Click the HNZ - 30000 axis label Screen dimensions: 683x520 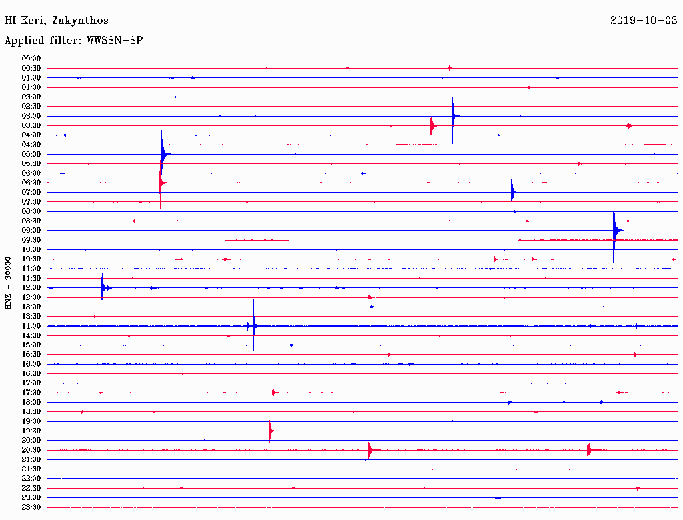pos(8,283)
